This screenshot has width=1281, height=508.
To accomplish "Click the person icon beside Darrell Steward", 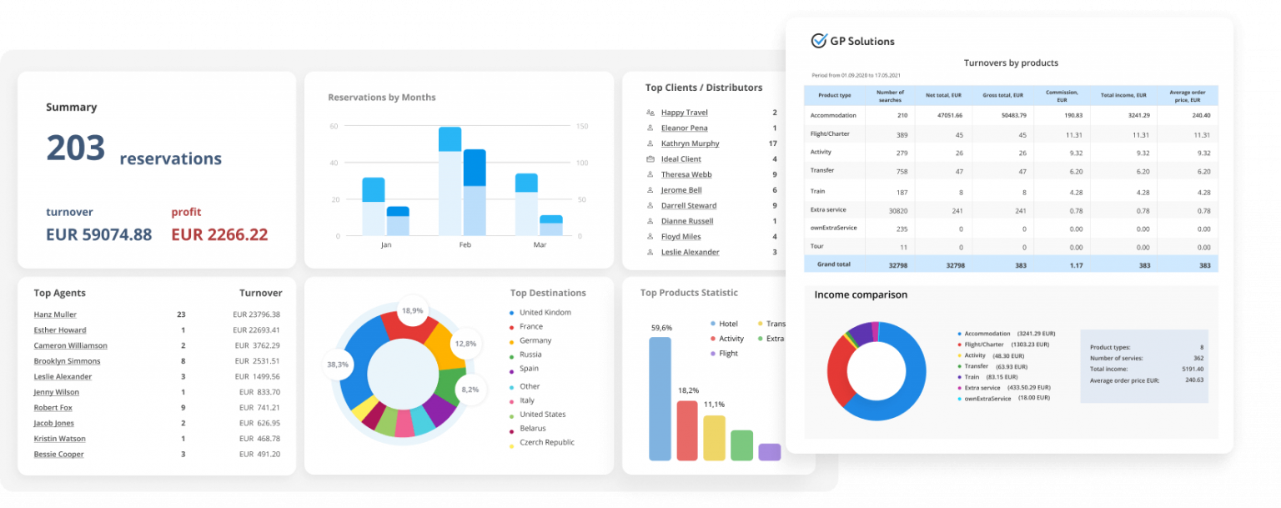I will (x=651, y=205).
